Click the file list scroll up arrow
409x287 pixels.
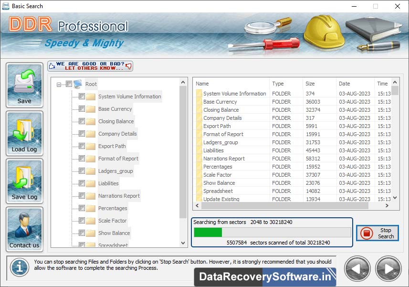tap(395, 83)
